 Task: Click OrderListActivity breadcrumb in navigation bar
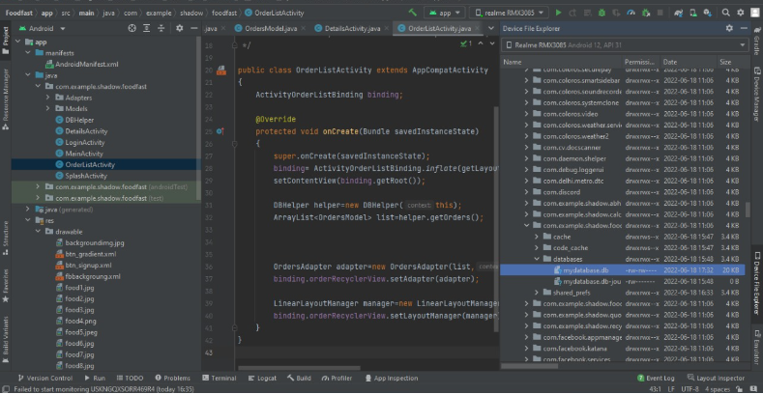[274, 14]
